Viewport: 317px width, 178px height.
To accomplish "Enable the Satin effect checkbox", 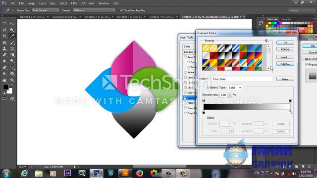I will pyautogui.click(x=185, y=88).
